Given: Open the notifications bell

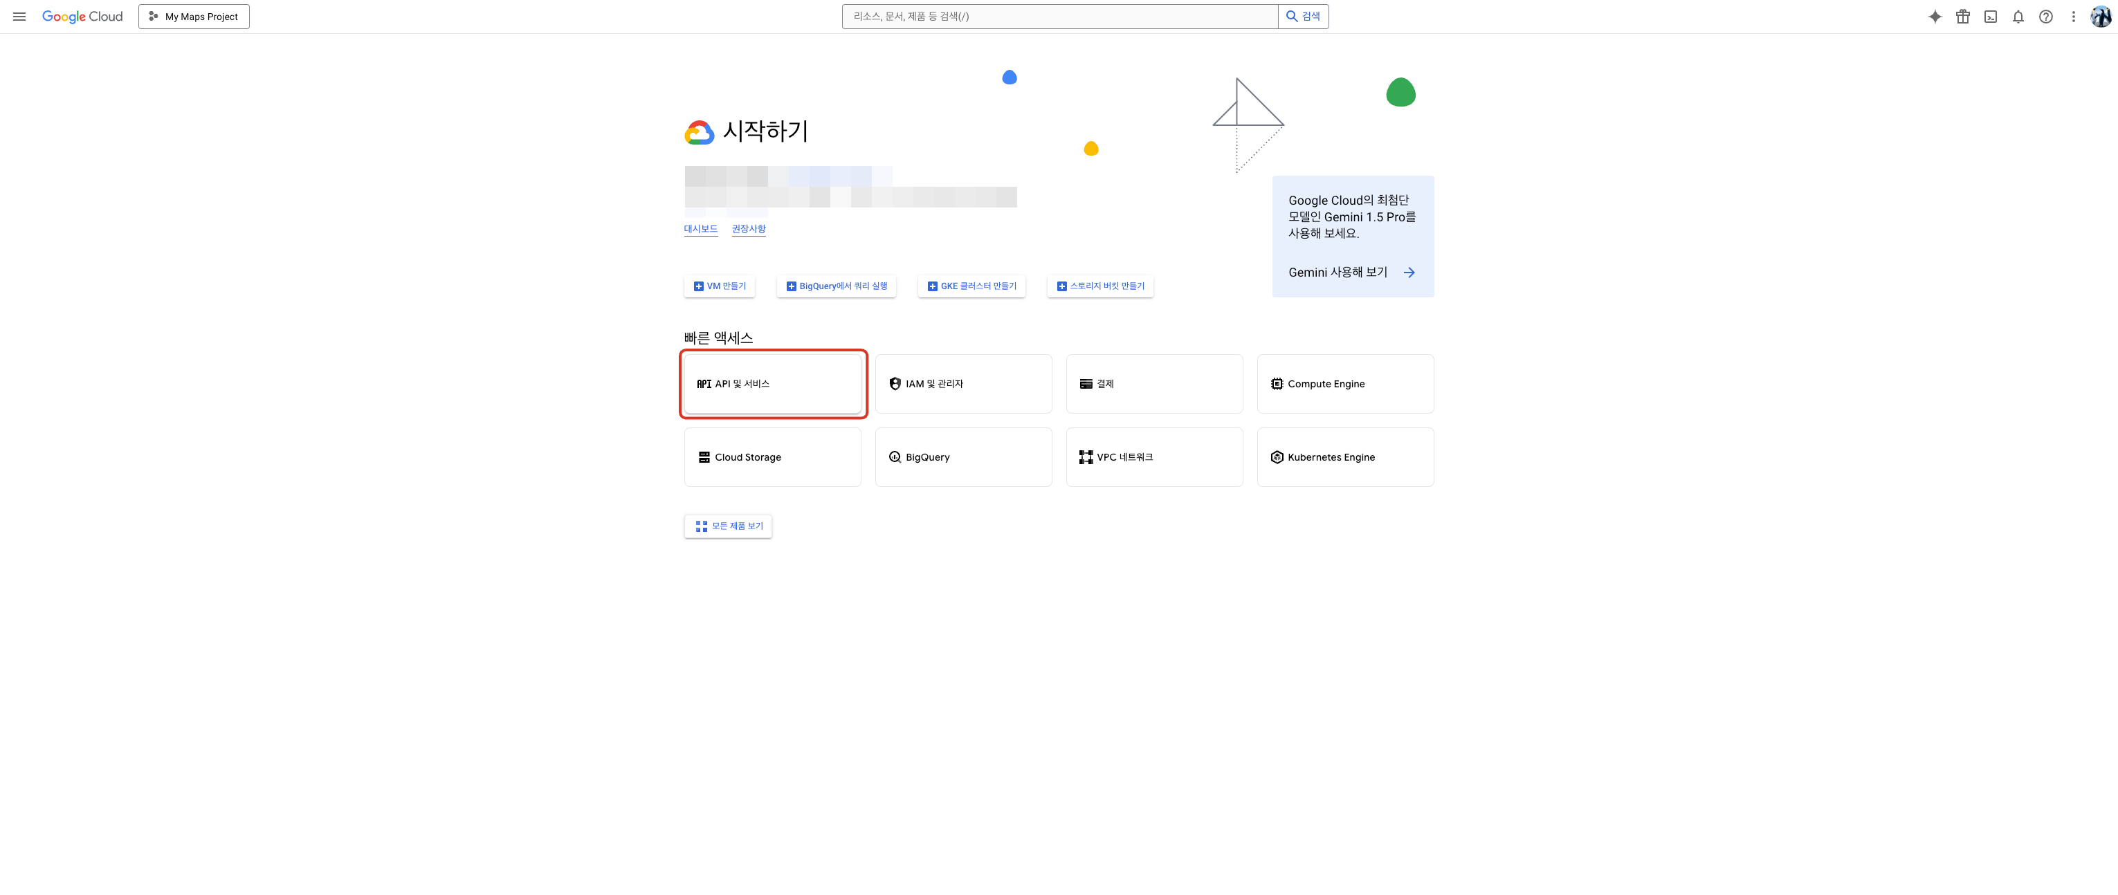Looking at the screenshot, I should point(2018,17).
